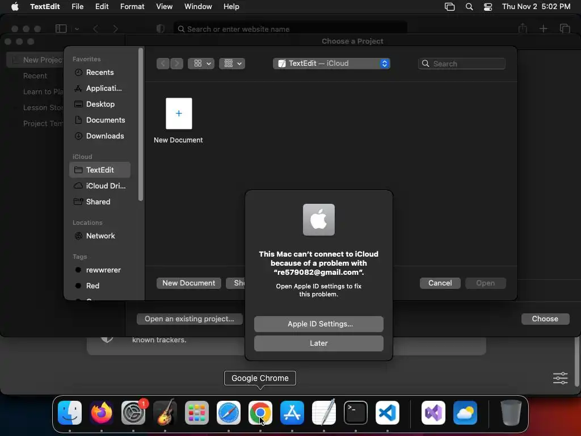The height and width of the screenshot is (436, 581).
Task: Open System Settings in the Dock
Action: 133,413
